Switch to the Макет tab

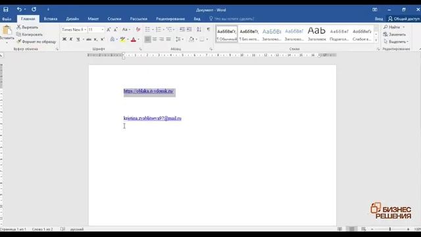click(93, 19)
